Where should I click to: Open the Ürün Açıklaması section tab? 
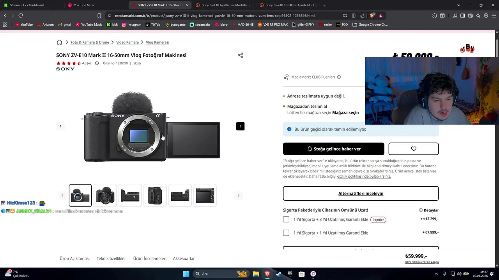click(x=74, y=259)
